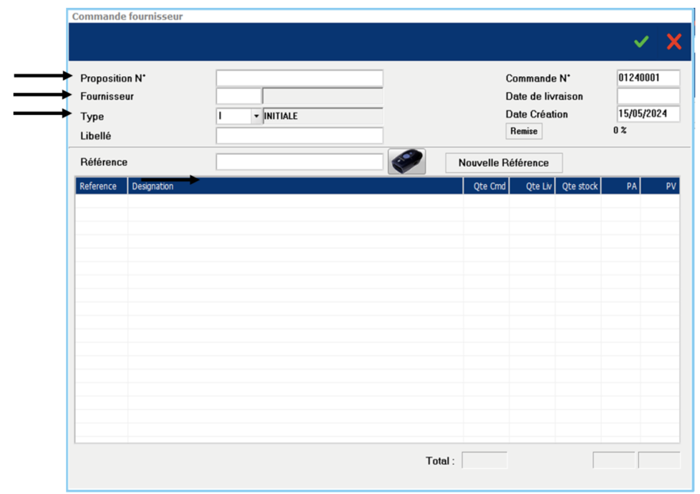Click the Total amount field
700x494 pixels.
click(x=484, y=460)
